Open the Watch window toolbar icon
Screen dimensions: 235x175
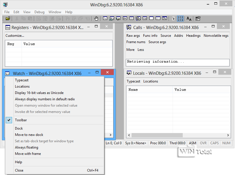(x=112, y=18)
